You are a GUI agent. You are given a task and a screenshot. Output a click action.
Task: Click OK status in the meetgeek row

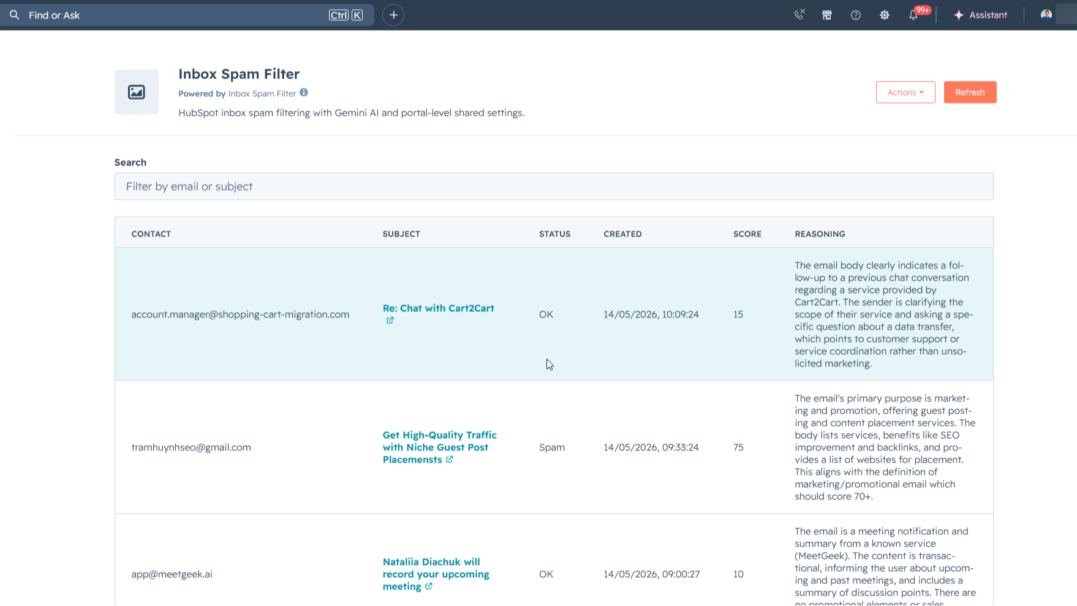tap(546, 574)
